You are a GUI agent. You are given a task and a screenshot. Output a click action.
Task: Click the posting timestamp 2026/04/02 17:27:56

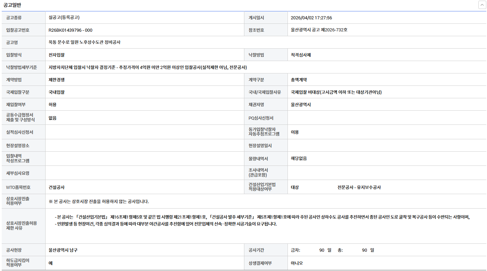click(x=311, y=18)
